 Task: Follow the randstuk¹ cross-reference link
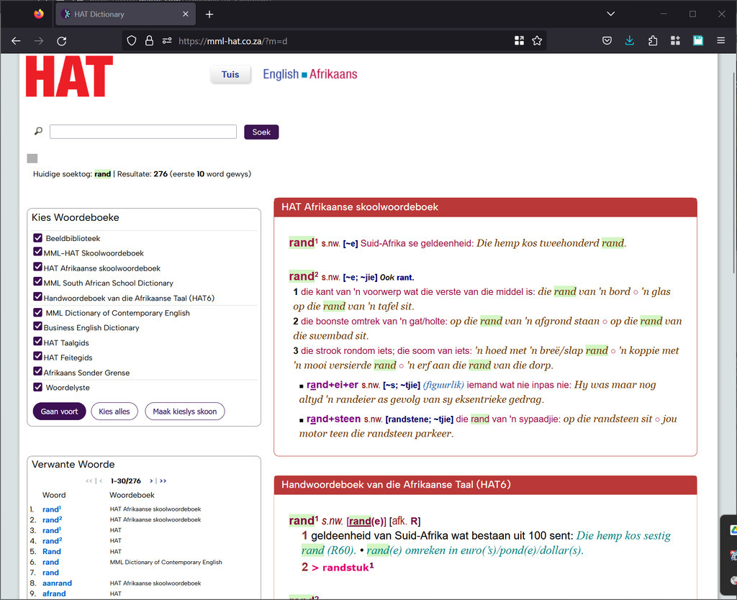pyautogui.click(x=348, y=568)
